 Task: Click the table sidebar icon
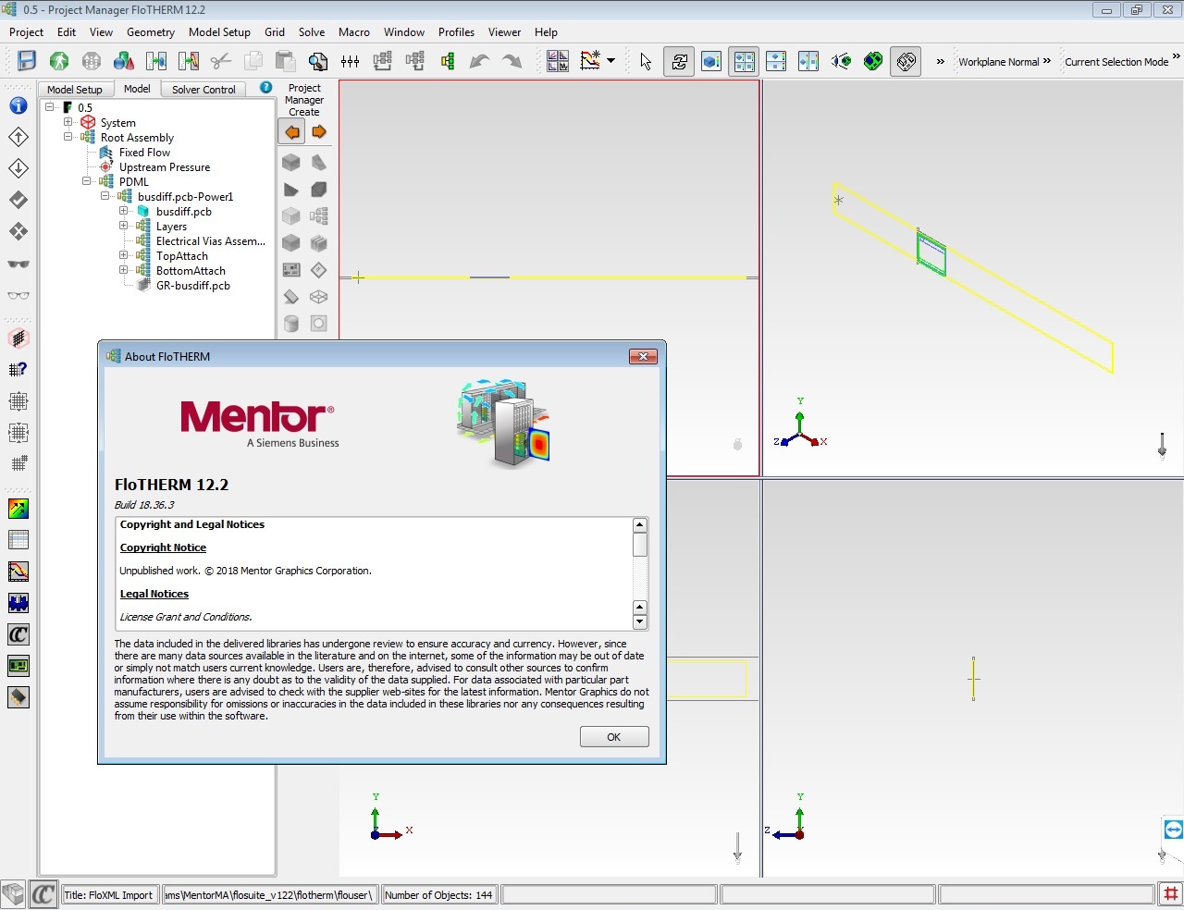coord(18,540)
